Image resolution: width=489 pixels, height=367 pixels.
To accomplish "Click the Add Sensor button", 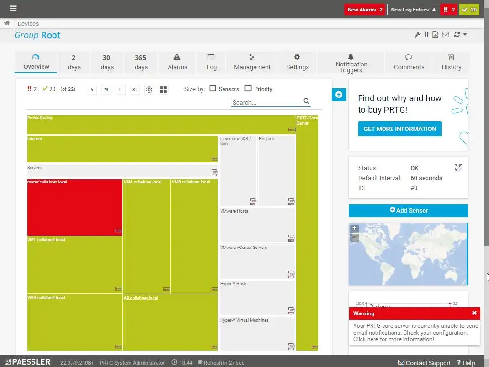I will pyautogui.click(x=408, y=211).
